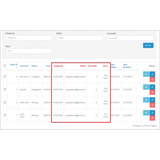Edit order 3 with the pencil icon
160x160 pixels.
click(152, 87)
